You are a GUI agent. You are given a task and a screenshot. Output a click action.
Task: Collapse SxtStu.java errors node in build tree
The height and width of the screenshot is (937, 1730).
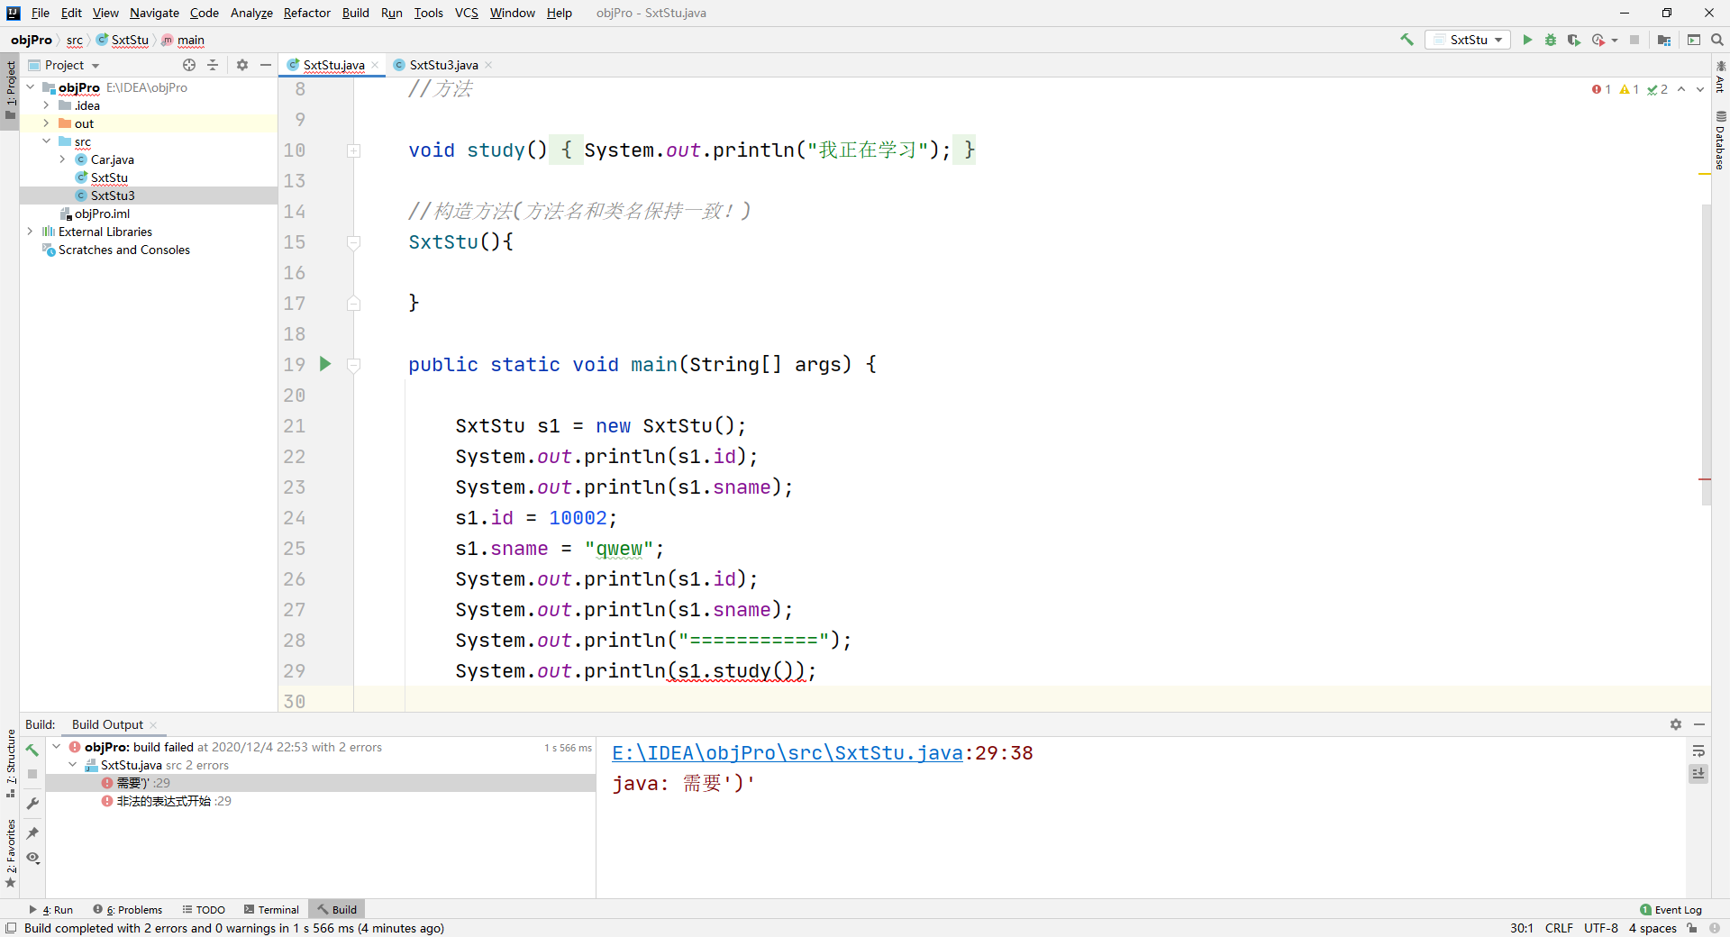[73, 765]
